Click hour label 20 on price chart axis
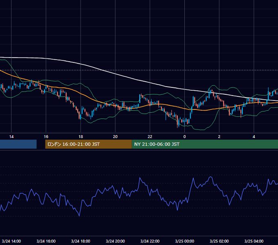Image resolution: width=278 pixels, height=245 pixels. pos(115,137)
